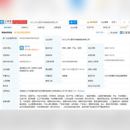This screenshot has height=130, width=130.
Task: Open 附近企业 link beside address
Action: [81, 91]
